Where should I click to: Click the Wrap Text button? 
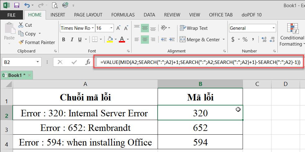(194, 28)
